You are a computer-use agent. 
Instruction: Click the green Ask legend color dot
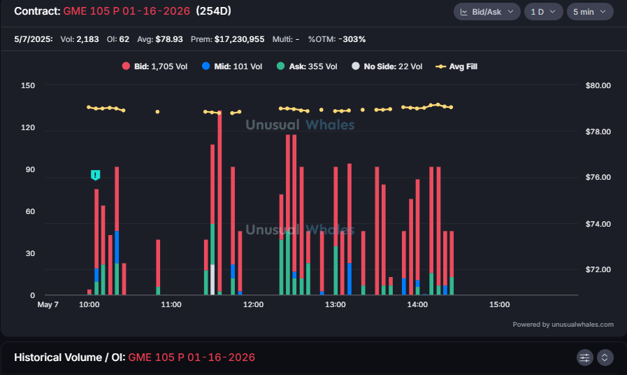tap(281, 66)
